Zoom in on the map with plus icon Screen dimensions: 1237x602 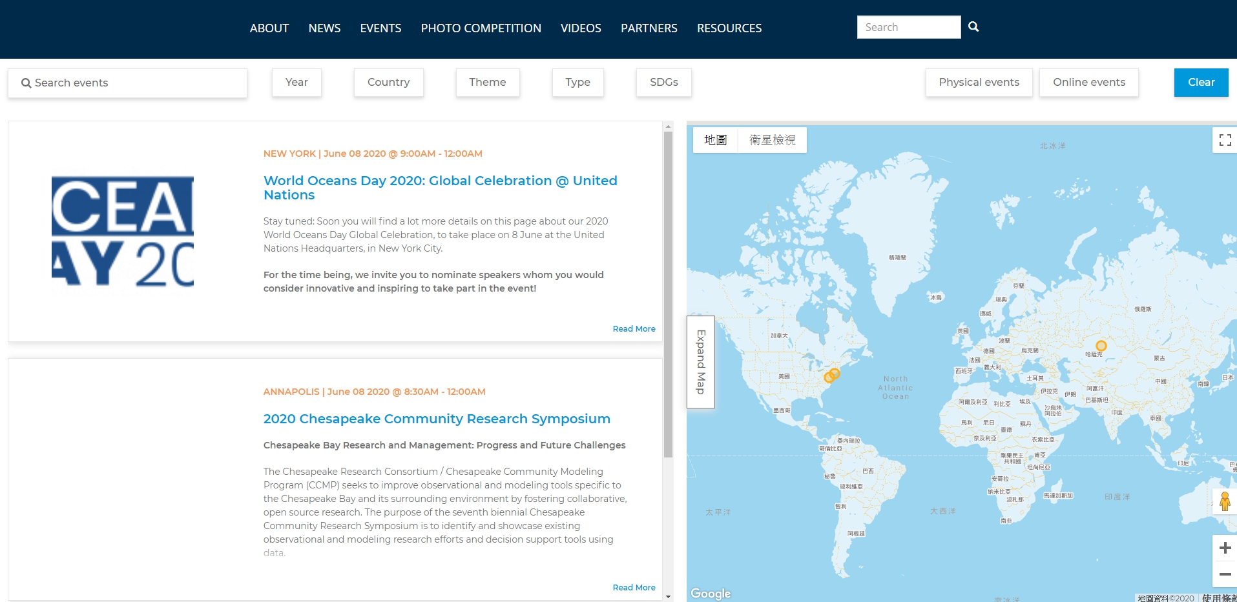tap(1225, 547)
